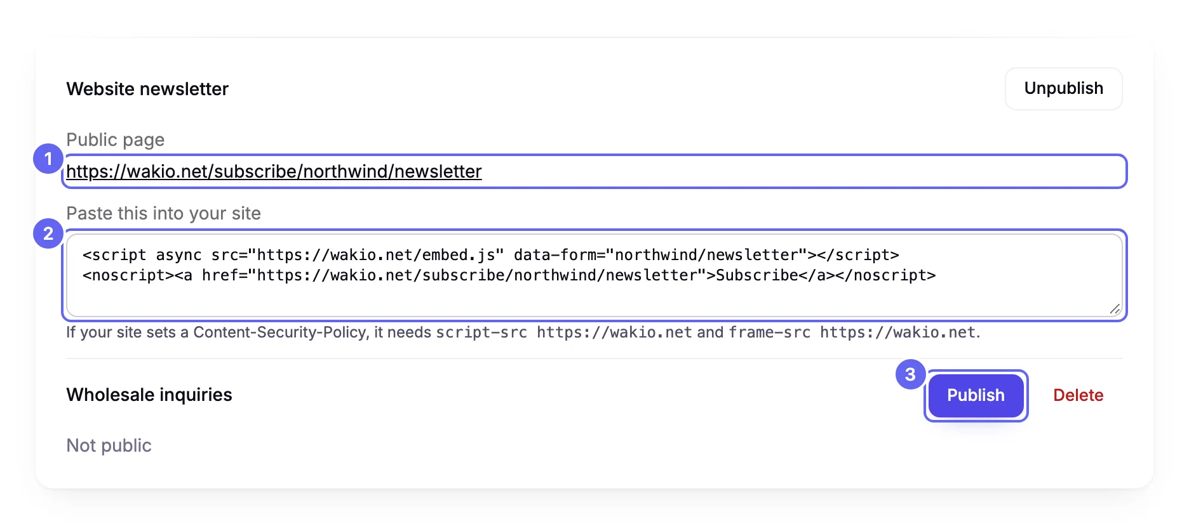
Task: Click the script tag line in embed code
Action: coord(490,255)
